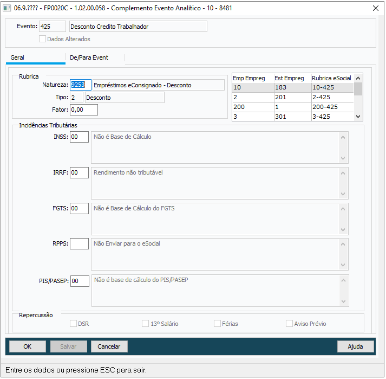Click the Tipo code field

[76, 98]
